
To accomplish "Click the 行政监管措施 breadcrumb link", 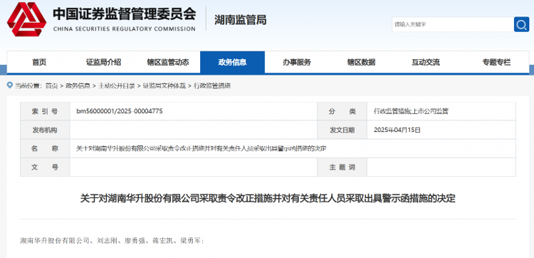I will [x=212, y=86].
